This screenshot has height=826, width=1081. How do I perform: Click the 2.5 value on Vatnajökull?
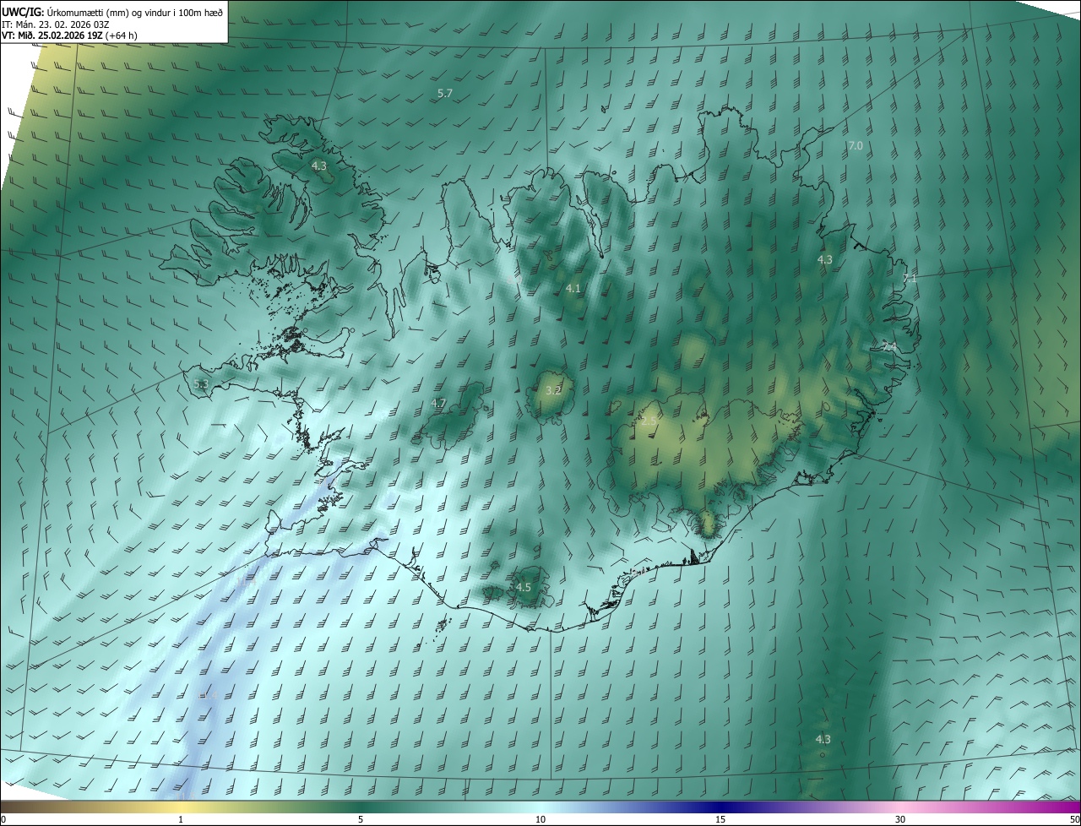coord(649,421)
